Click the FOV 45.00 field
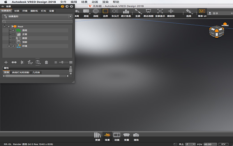Screen dimensions: 233x146 [x=210, y=144]
